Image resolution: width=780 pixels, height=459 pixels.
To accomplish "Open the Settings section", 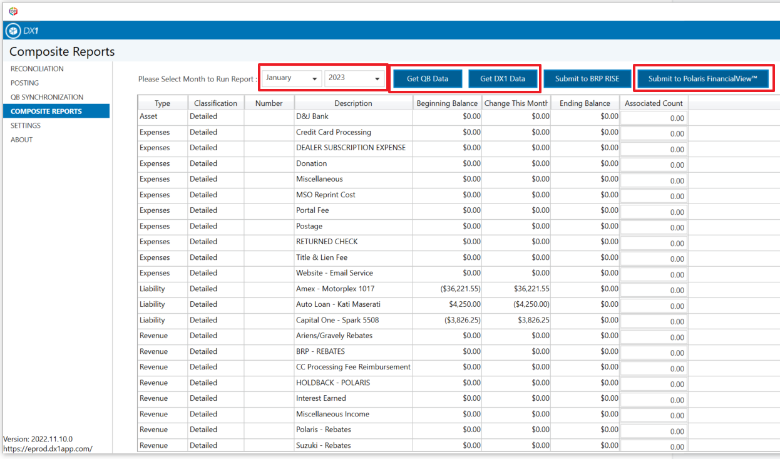I will [26, 125].
